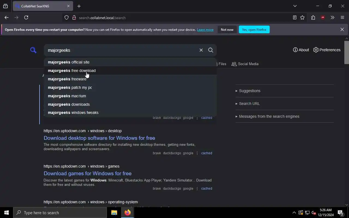Open the Firefox application menu
This screenshot has height=218, width=349.
tap(342, 17)
